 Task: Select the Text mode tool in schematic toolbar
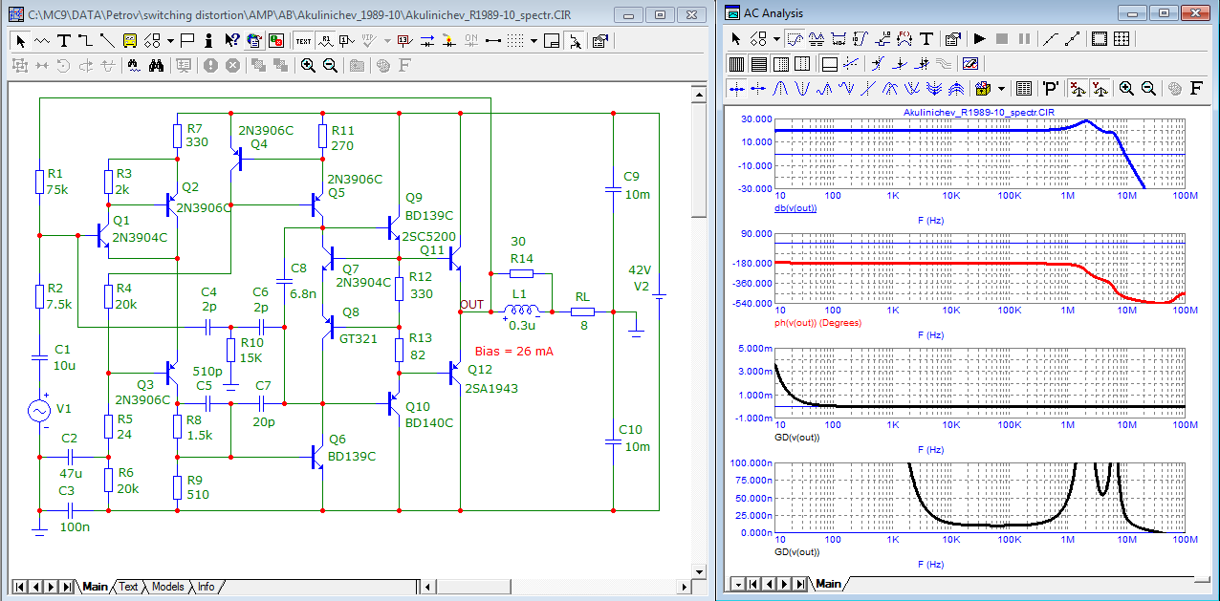point(64,40)
